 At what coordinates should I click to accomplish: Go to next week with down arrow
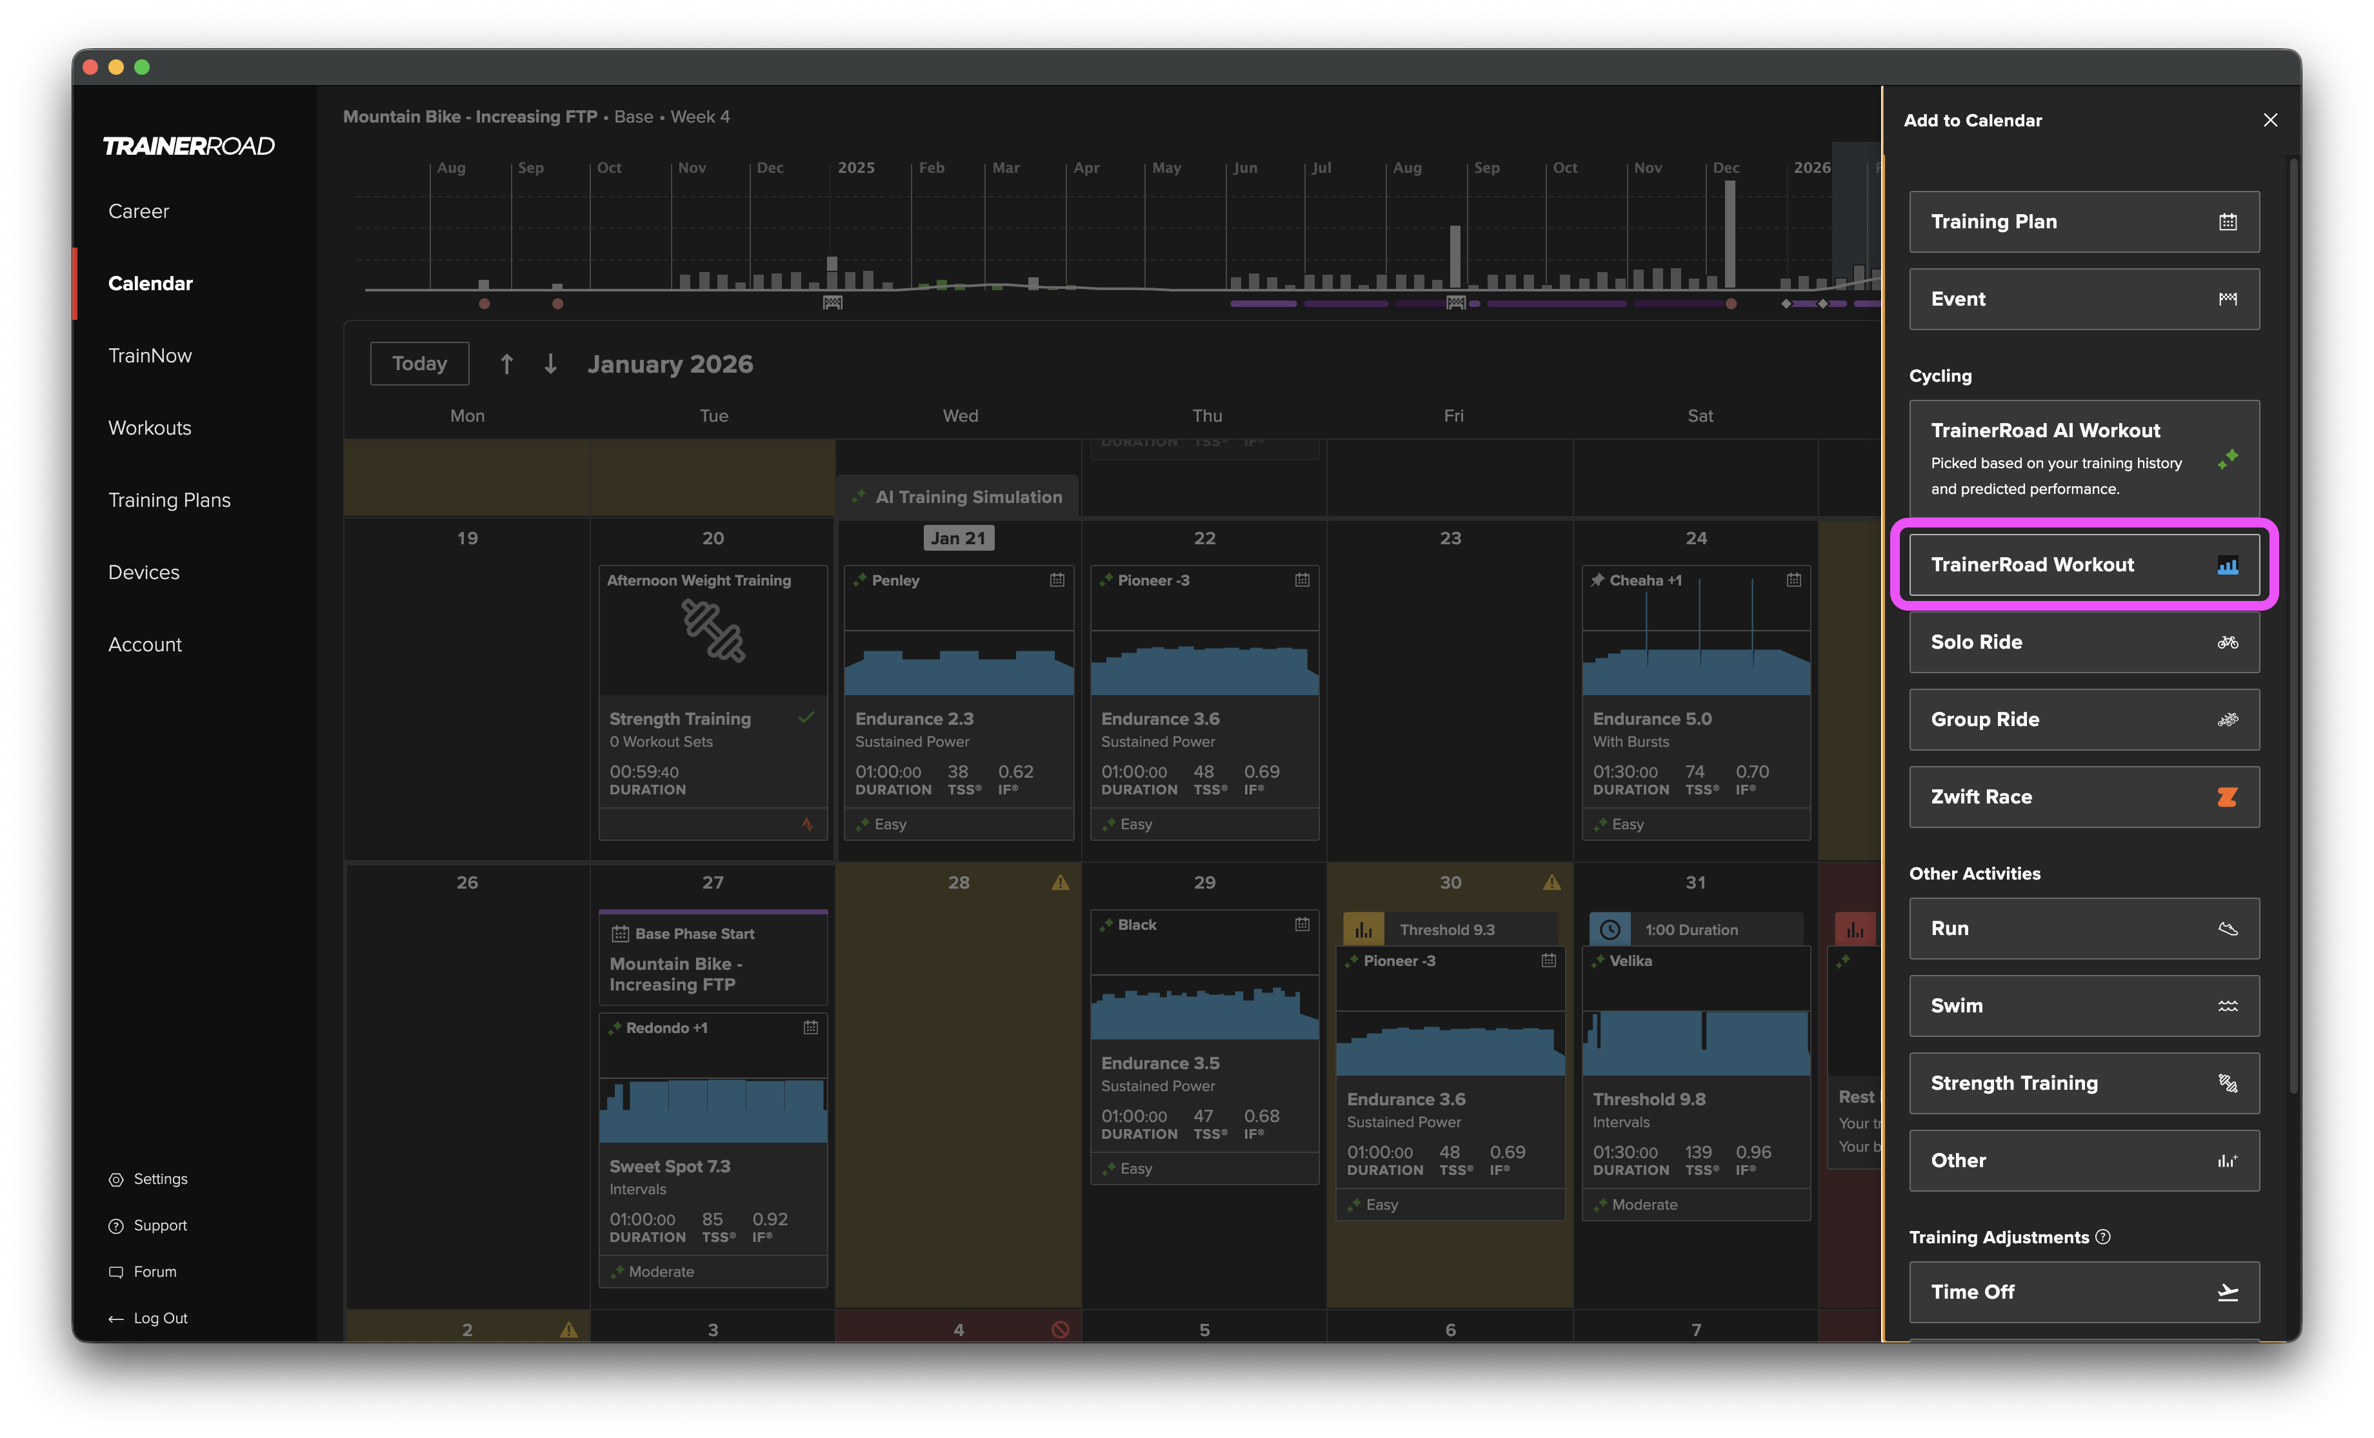pos(550,364)
